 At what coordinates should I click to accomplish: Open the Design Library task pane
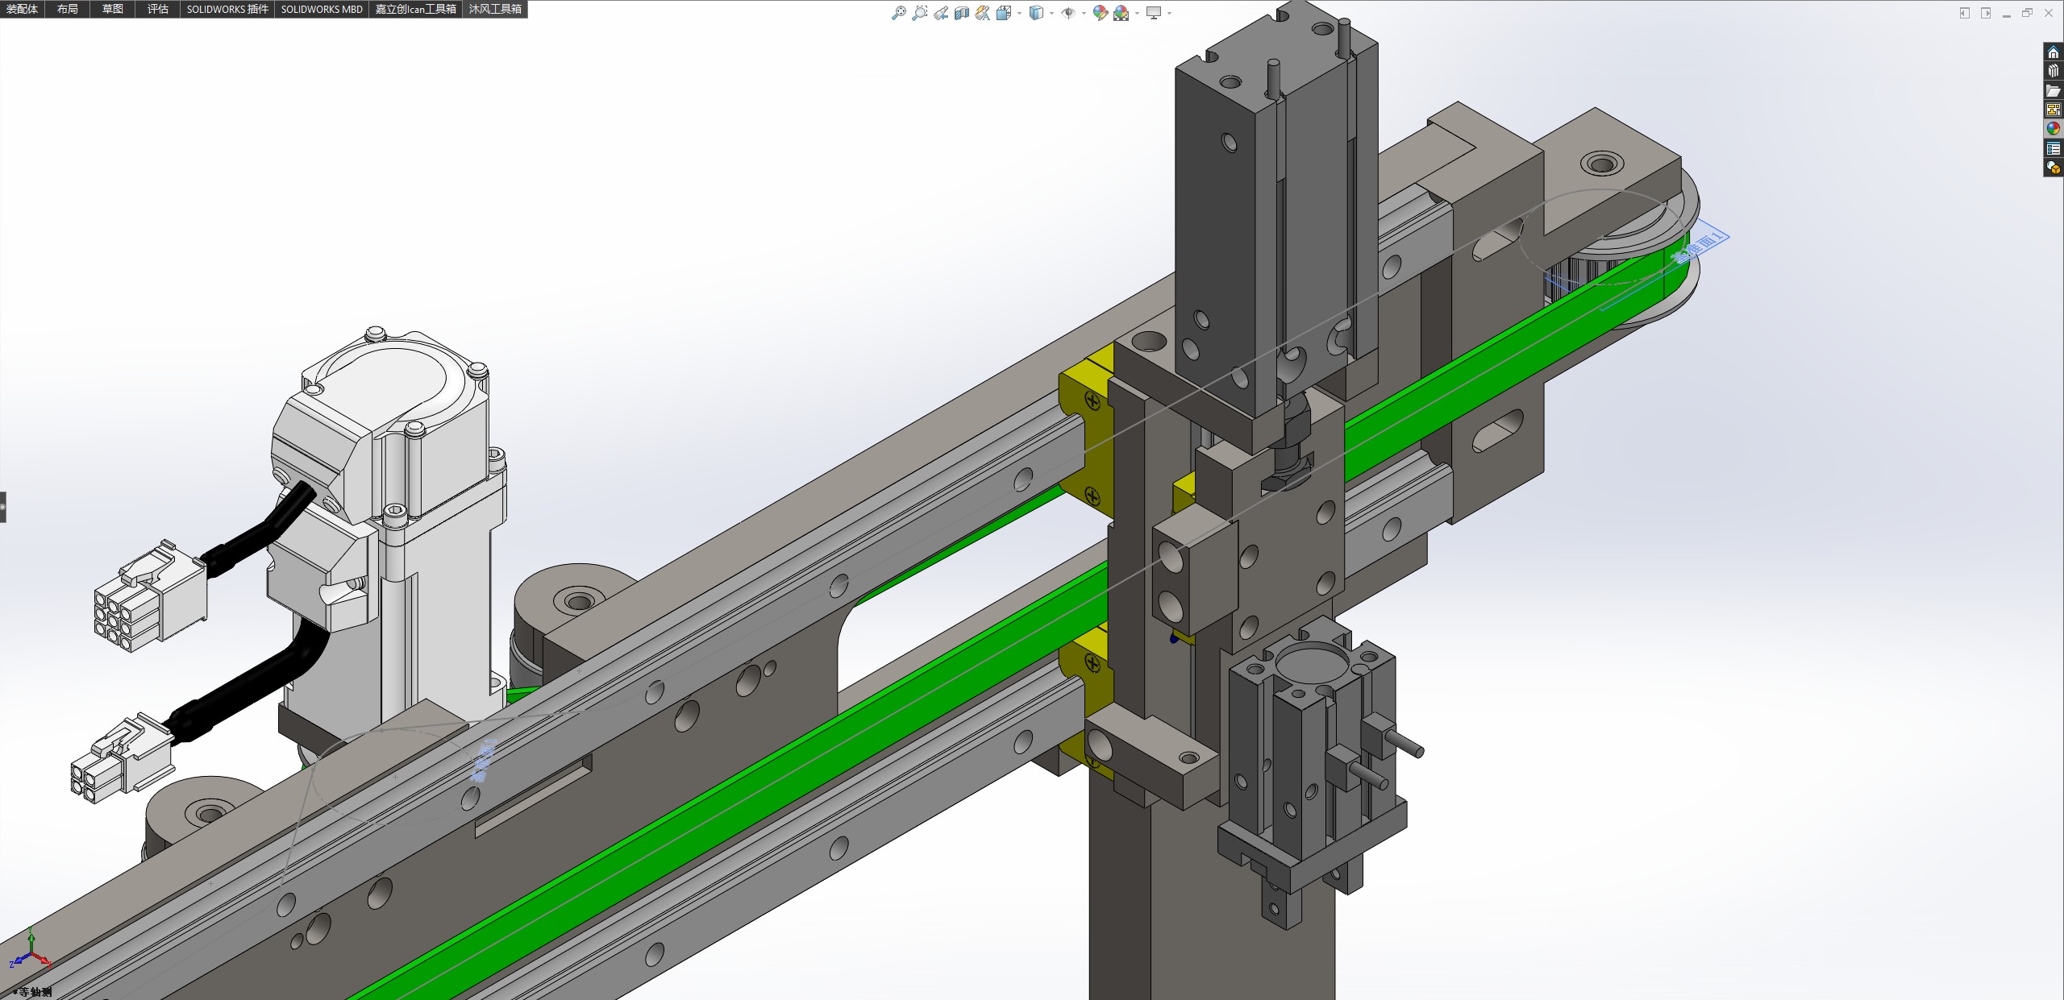pyautogui.click(x=2053, y=72)
